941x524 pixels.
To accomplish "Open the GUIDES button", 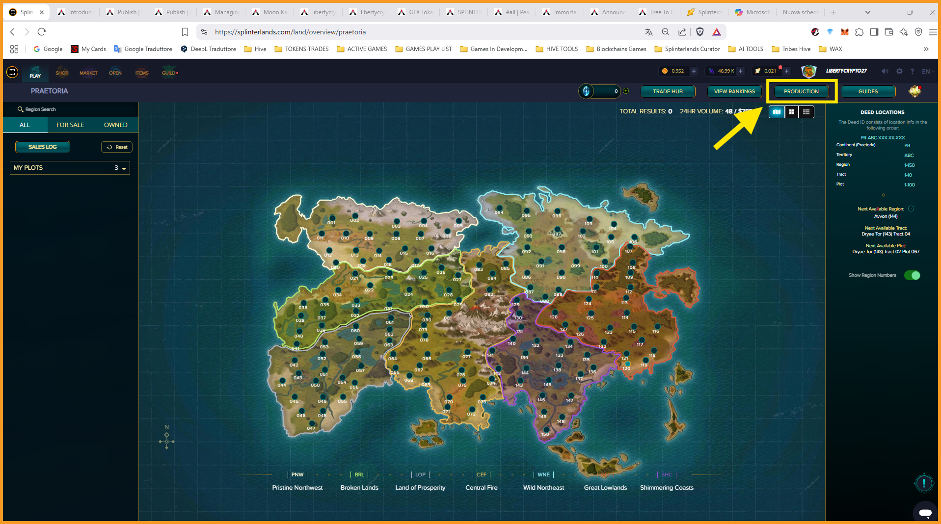I will (x=868, y=91).
